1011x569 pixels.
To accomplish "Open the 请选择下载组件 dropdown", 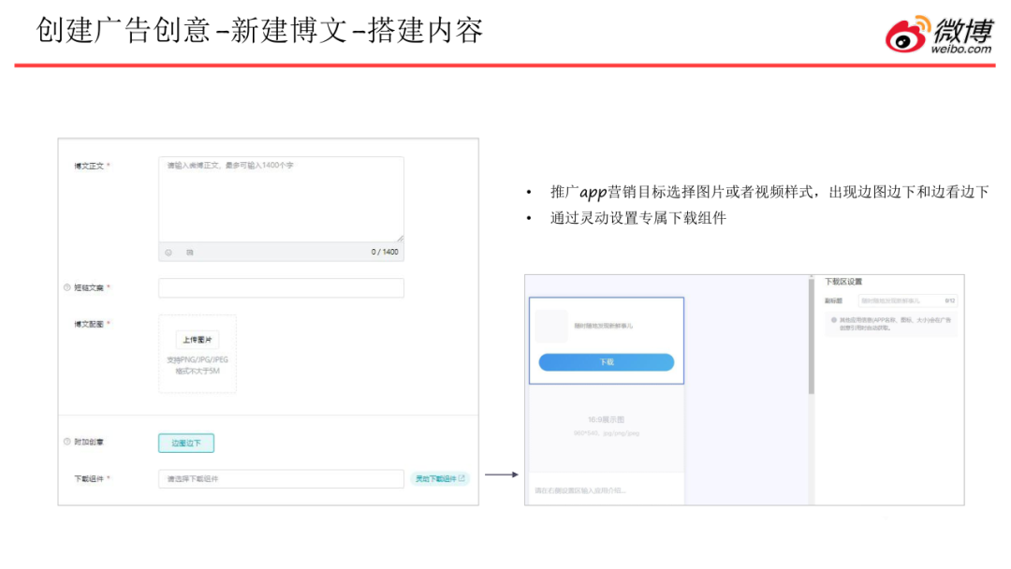I will 281,478.
